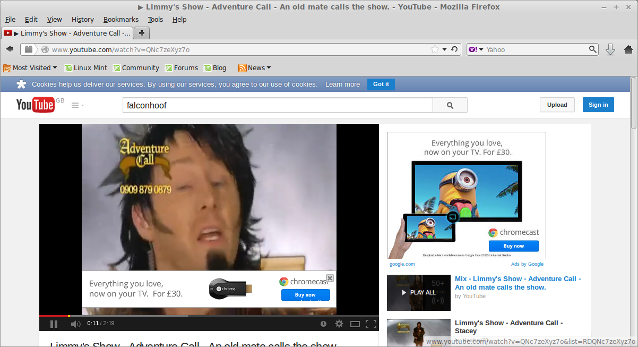Enter fullscreen with the fullscreen icon
638x347 pixels.
371,324
